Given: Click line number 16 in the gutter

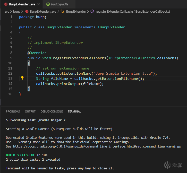Looking at the screenshot, I should [10, 94].
